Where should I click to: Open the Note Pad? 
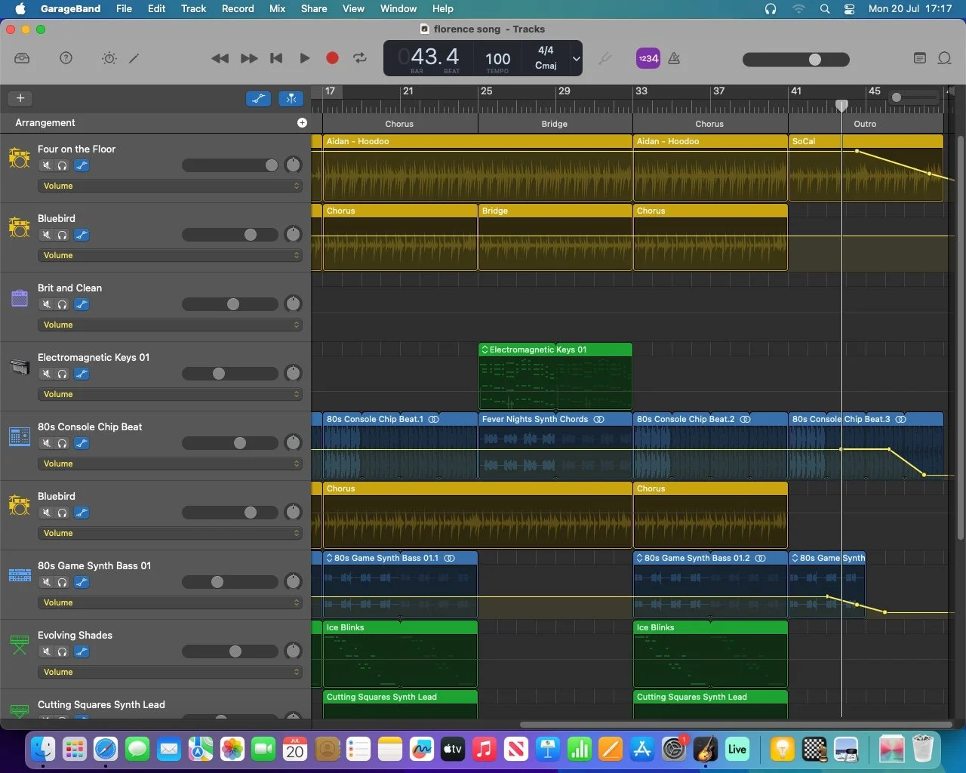[x=919, y=58]
